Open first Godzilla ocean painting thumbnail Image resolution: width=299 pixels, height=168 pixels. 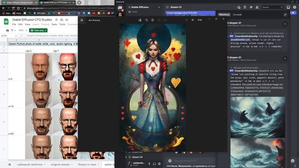pos(258,117)
